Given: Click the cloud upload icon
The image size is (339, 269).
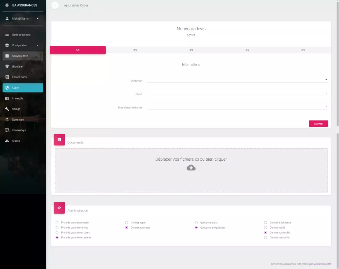Looking at the screenshot, I should click(191, 167).
